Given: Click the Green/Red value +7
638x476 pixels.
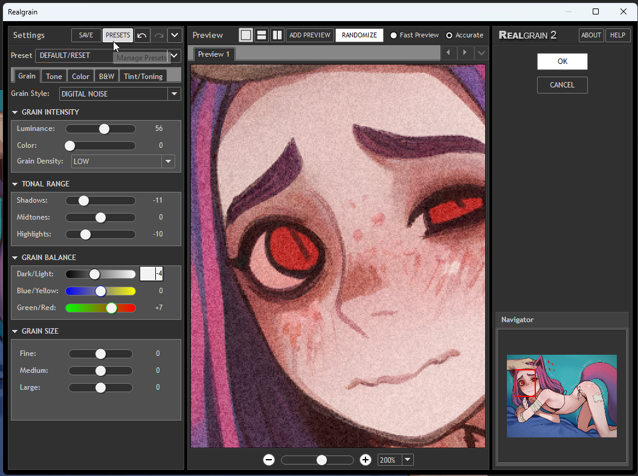Looking at the screenshot, I should (x=159, y=308).
